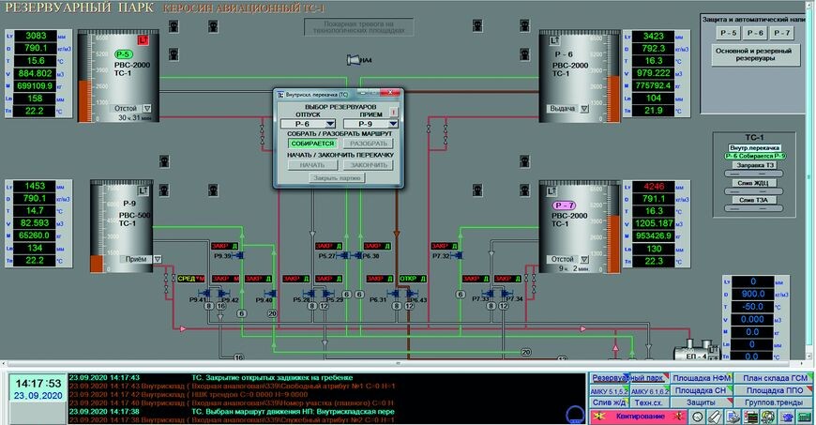Click the pink P-7 tank badge
The height and width of the screenshot is (425, 816).
(x=564, y=205)
